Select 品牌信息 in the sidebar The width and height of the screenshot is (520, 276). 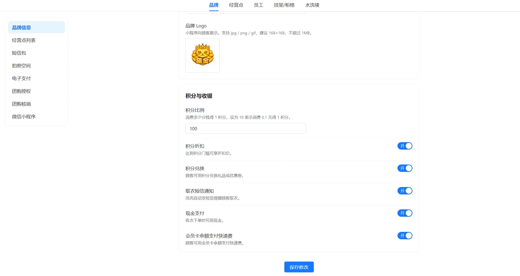[36, 27]
